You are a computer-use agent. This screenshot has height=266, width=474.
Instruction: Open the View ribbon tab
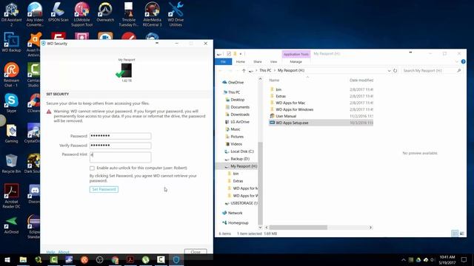pyautogui.click(x=273, y=61)
